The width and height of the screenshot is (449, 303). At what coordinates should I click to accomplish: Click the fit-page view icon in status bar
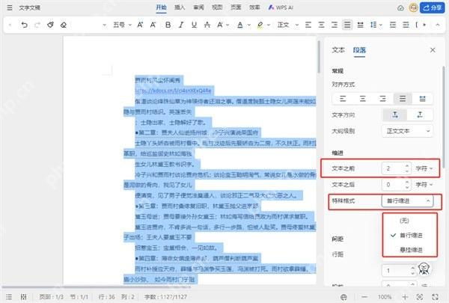click(x=420, y=297)
